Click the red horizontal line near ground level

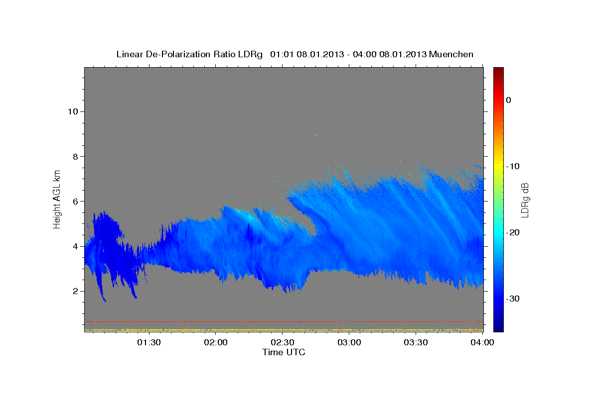[284, 321]
